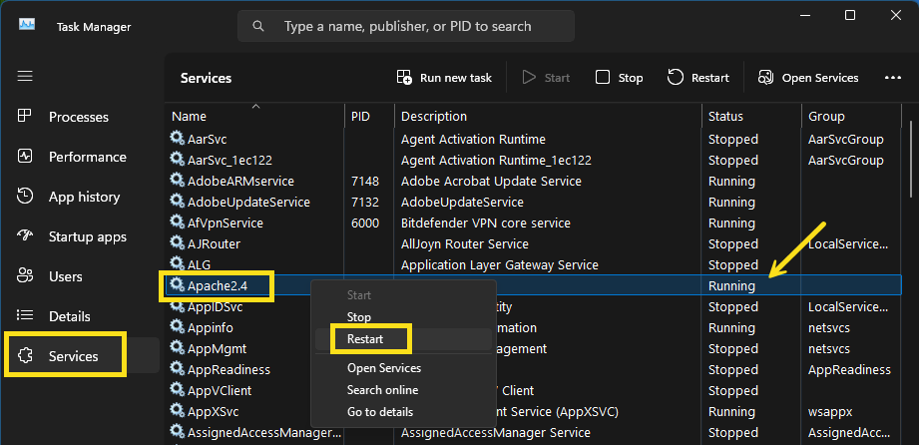This screenshot has width=919, height=445.
Task: Select the AarSvc_1ec122 service row
Action: tap(534, 160)
